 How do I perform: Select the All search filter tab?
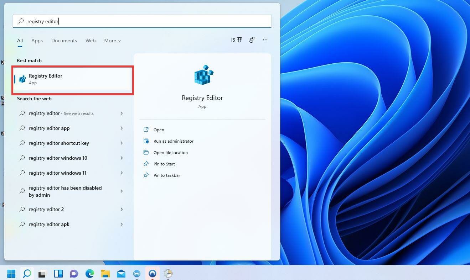pos(20,41)
